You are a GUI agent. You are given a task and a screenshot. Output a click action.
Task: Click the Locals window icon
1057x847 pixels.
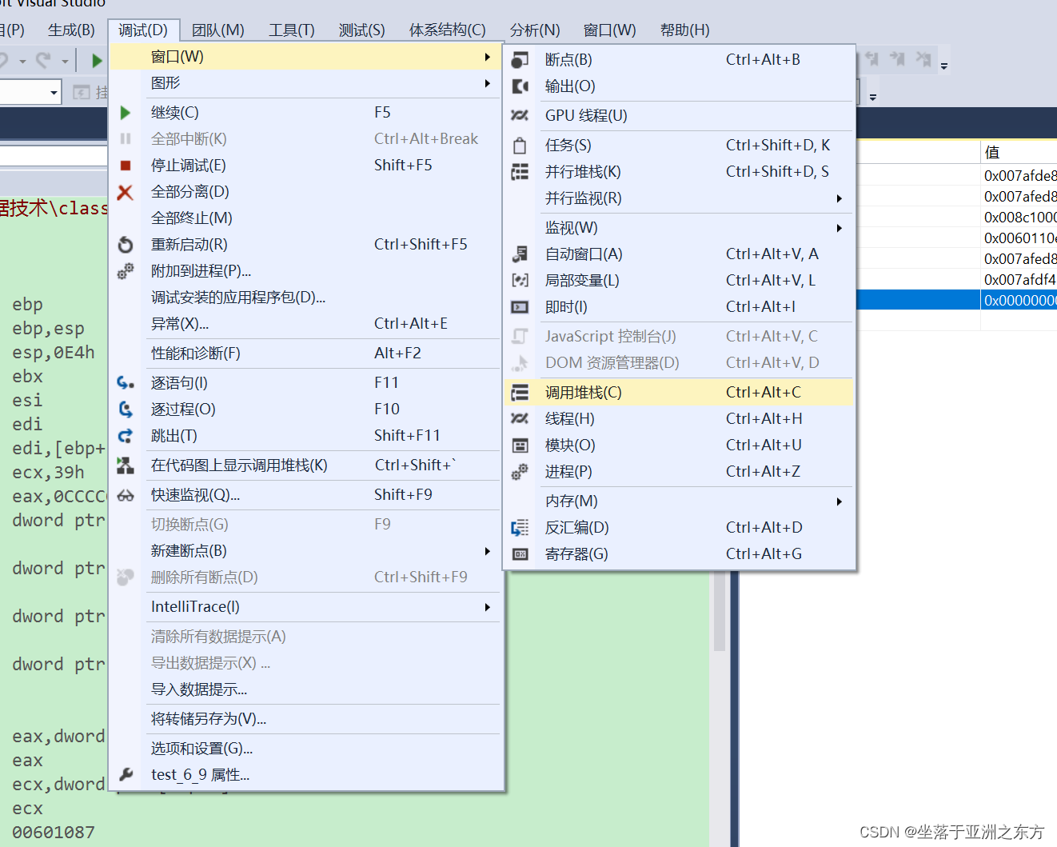(520, 281)
